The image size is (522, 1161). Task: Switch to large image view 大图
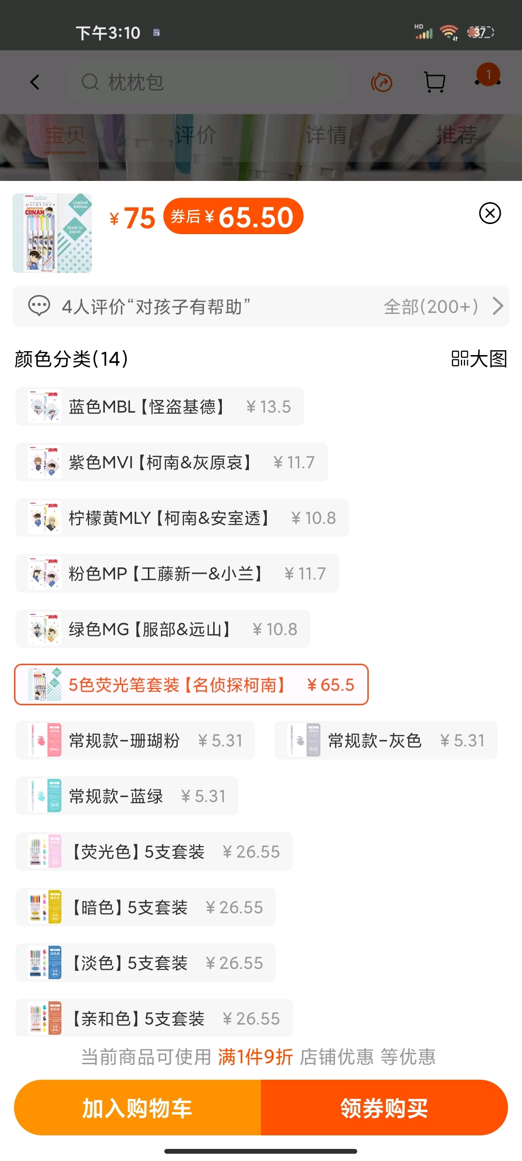pos(478,359)
